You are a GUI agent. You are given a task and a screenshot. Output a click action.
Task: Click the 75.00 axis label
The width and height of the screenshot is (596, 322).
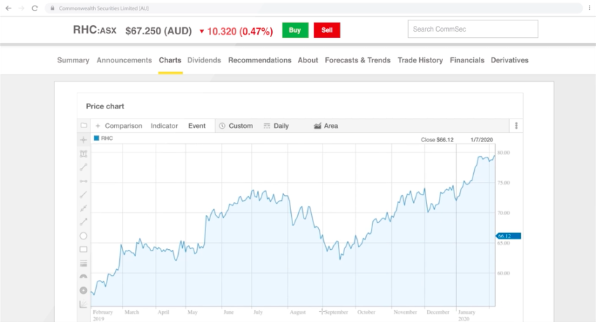(x=503, y=183)
